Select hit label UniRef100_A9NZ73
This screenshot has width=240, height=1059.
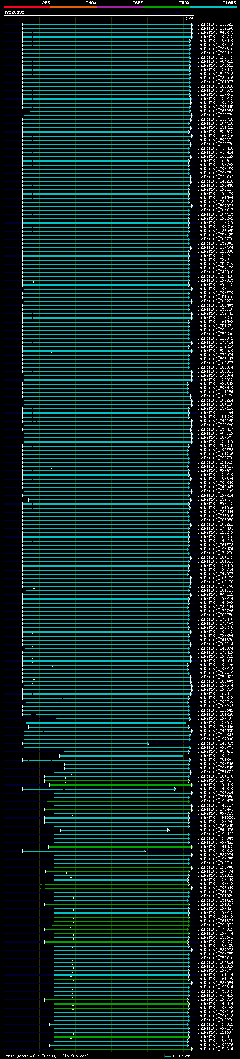point(215,1028)
